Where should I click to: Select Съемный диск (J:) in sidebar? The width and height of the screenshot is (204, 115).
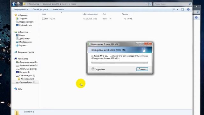coord(27,82)
